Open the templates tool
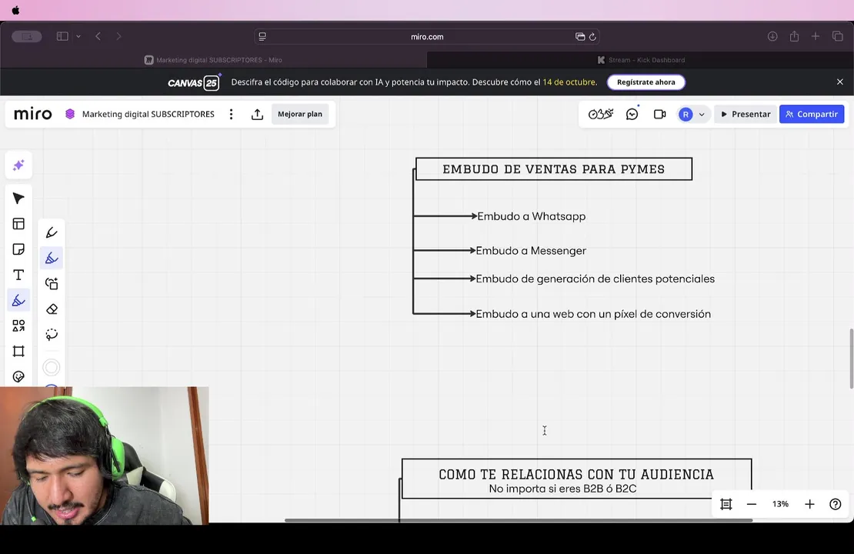Image resolution: width=854 pixels, height=554 pixels. tap(18, 224)
